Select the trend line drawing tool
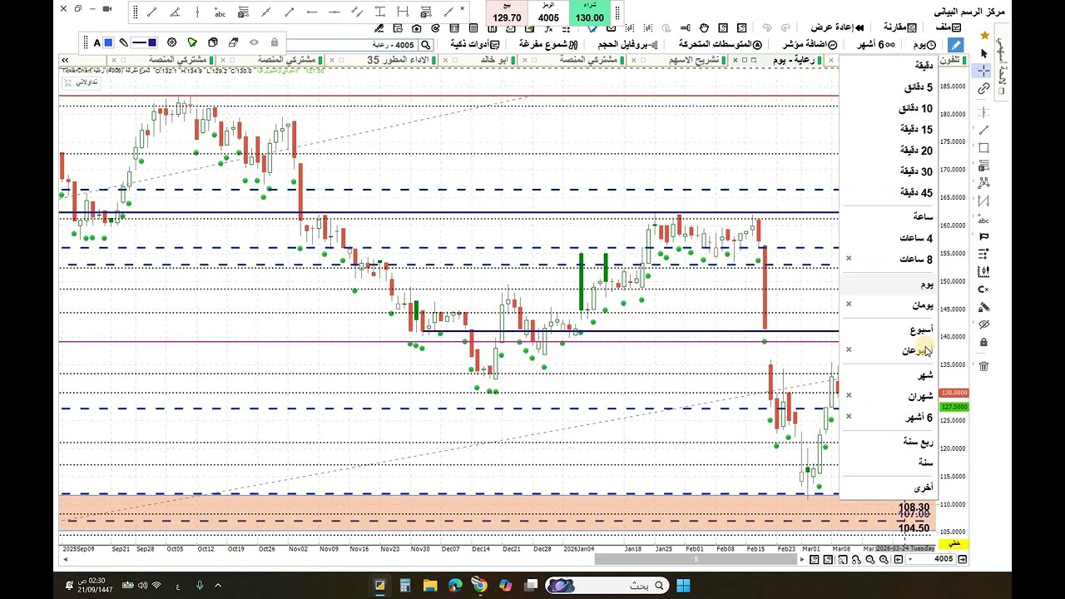Viewport: 1065px width, 599px height. [151, 12]
